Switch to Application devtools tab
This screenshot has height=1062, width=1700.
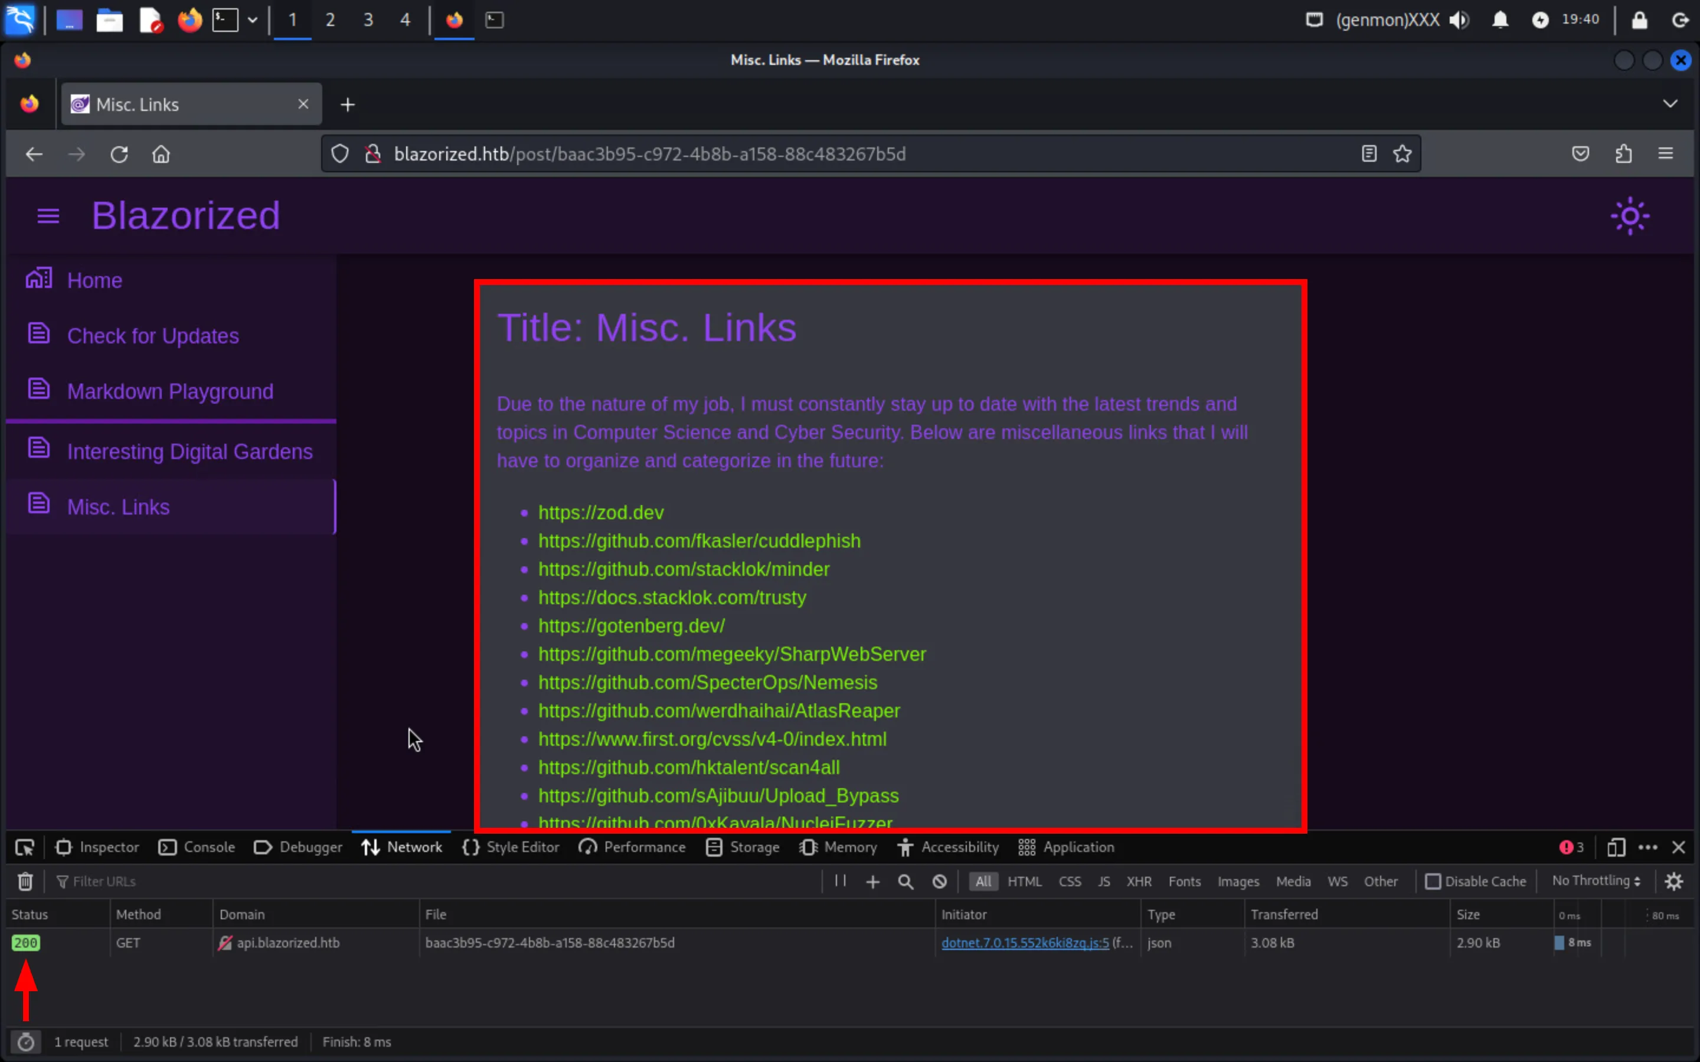point(1065,847)
